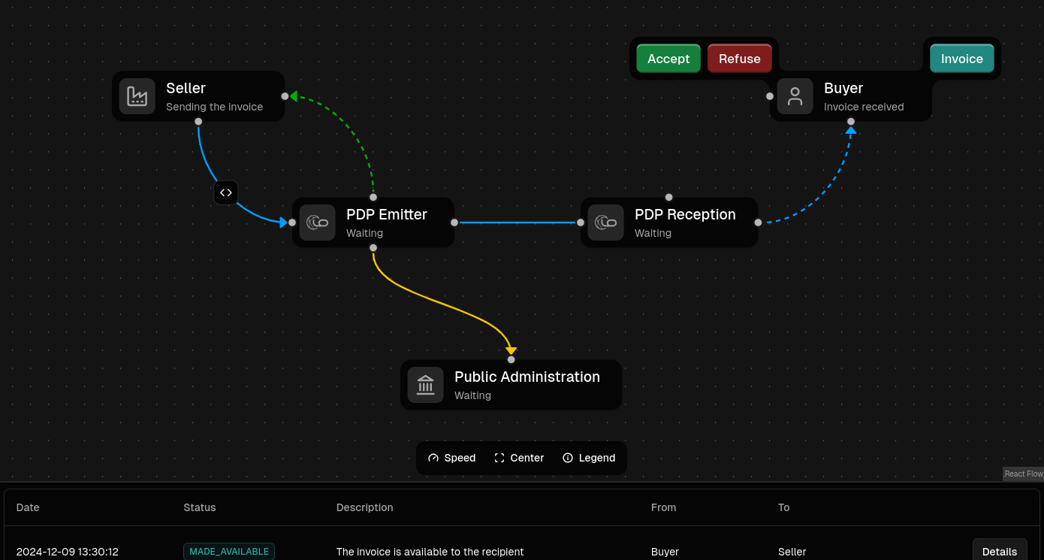Show the Legend
The image size is (1044, 560).
(589, 458)
